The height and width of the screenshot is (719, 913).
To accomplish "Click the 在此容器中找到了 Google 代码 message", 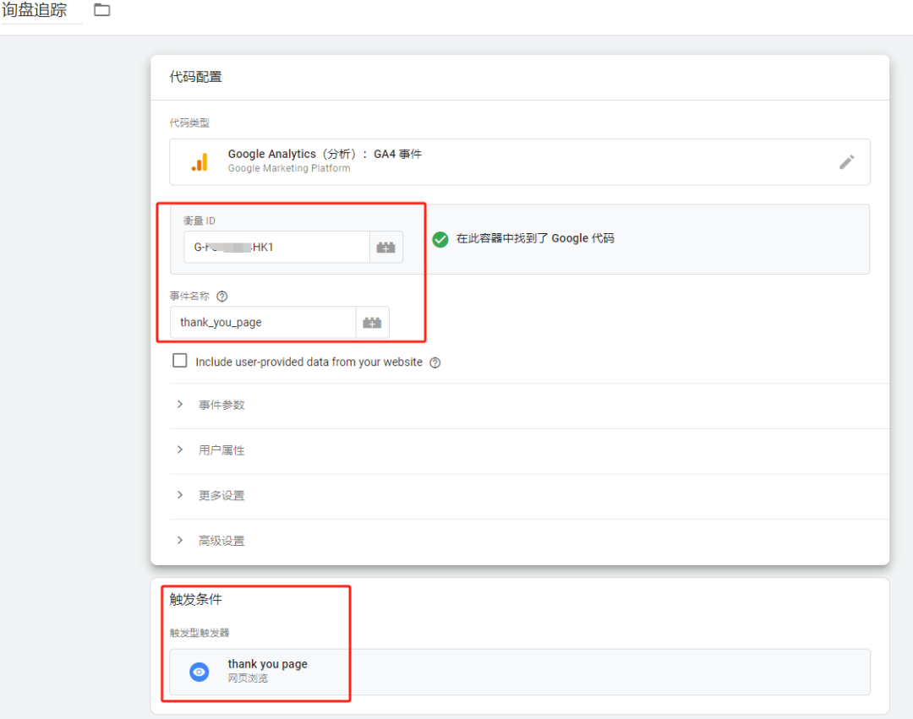I will pyautogui.click(x=535, y=238).
